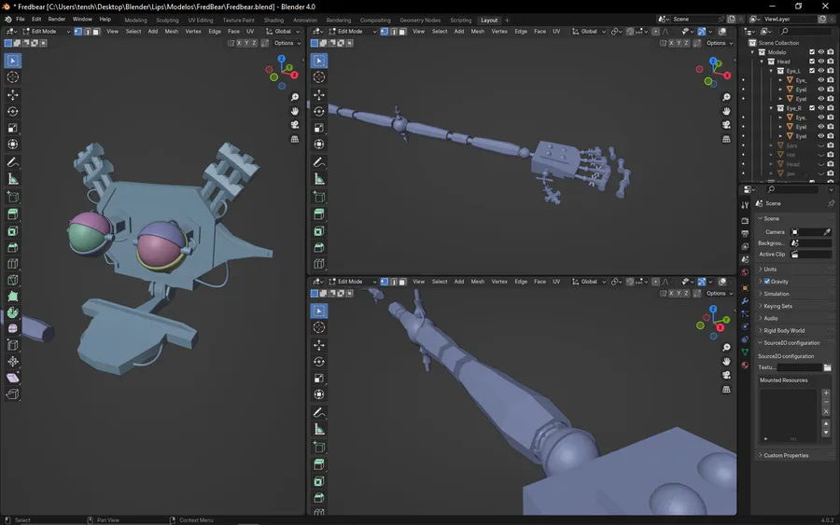Image resolution: width=840 pixels, height=525 pixels.
Task: Select the Cursor tool in left viewport
Action: [13, 77]
